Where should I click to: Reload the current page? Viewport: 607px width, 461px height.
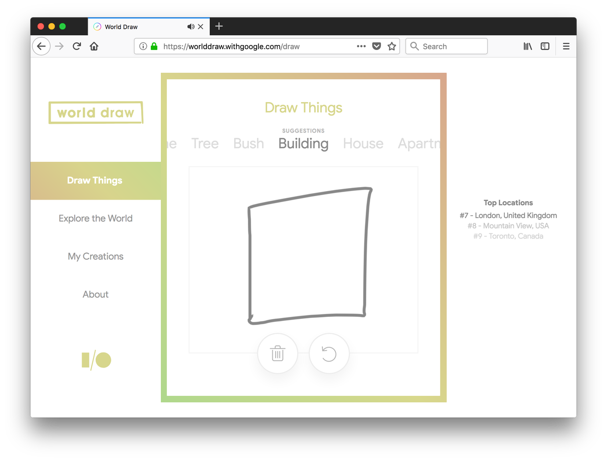coord(77,47)
